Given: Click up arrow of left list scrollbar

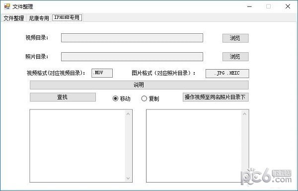Looking at the screenshot, I should tap(128, 114).
